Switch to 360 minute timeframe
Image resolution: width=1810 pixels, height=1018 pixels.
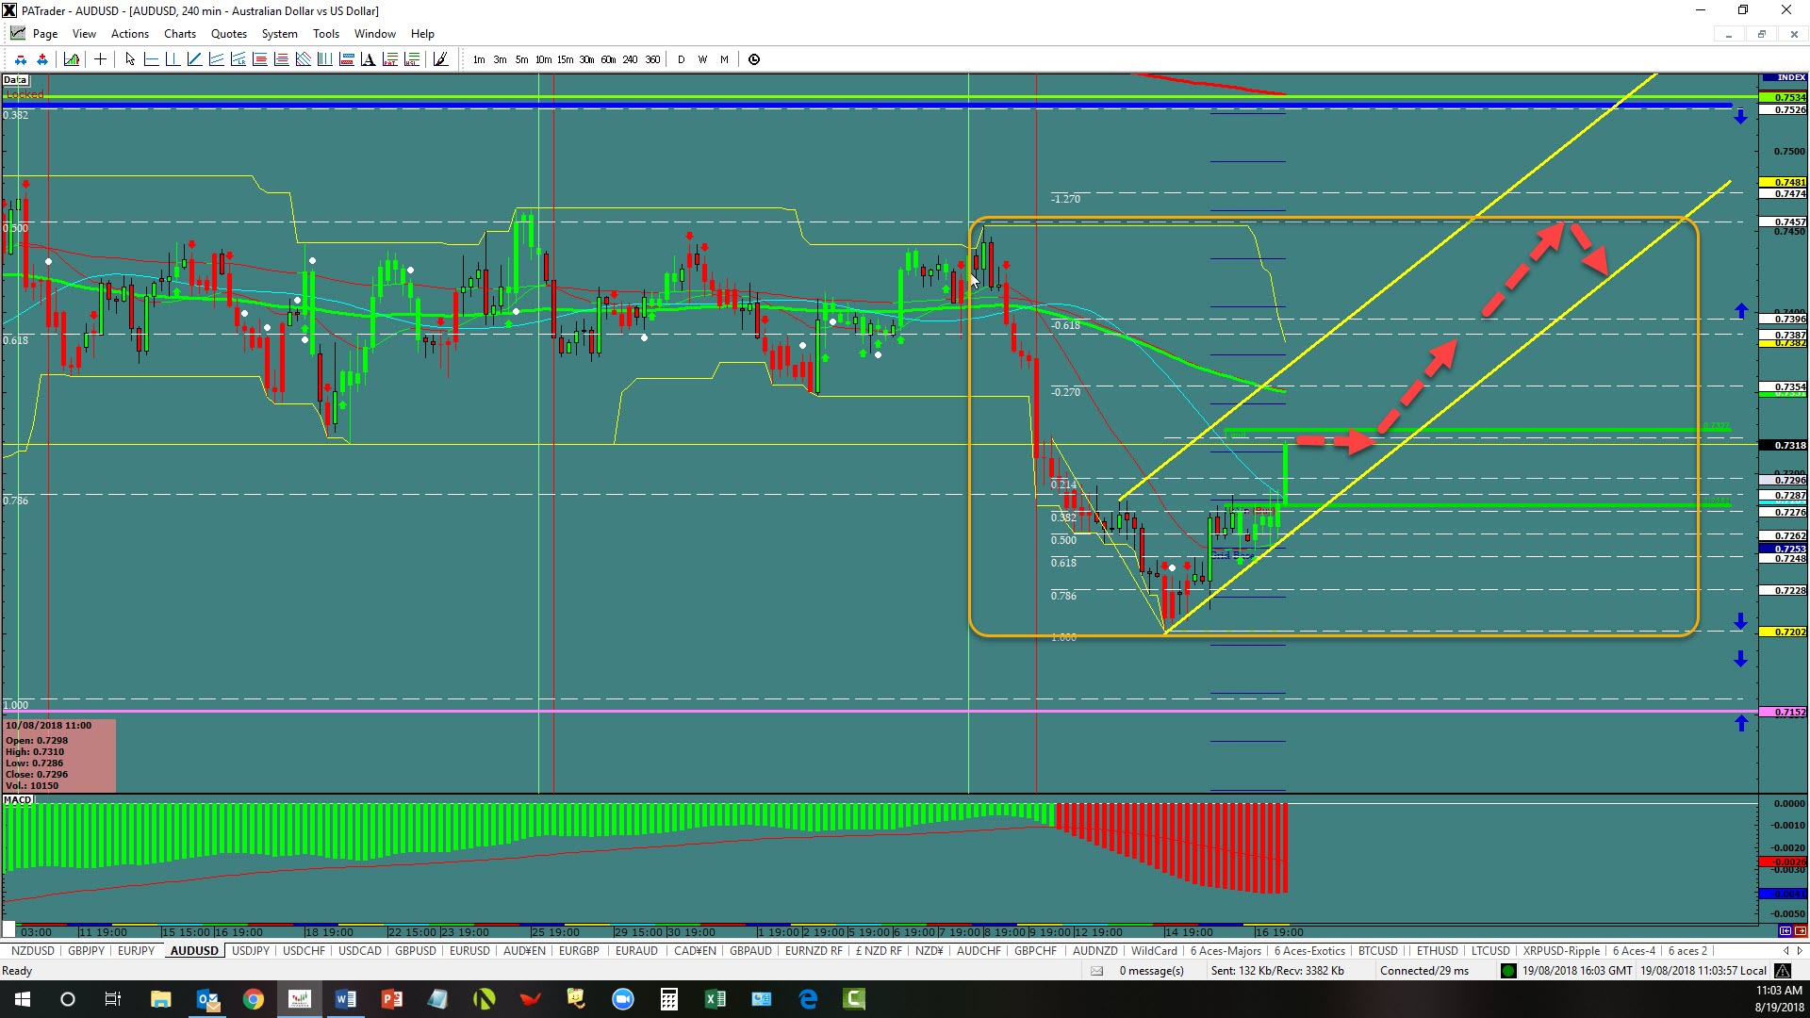pyautogui.click(x=652, y=59)
